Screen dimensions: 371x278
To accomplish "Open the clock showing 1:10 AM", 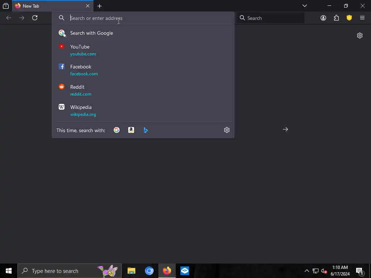I will [340, 271].
